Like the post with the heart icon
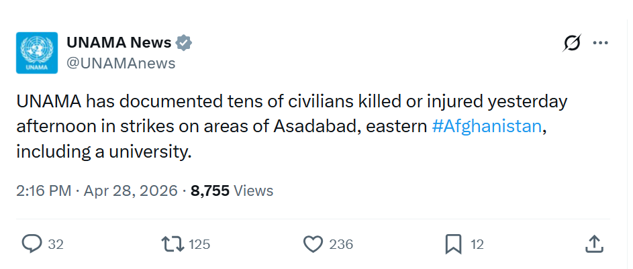Viewport: 633px width, 269px height. coord(313,244)
